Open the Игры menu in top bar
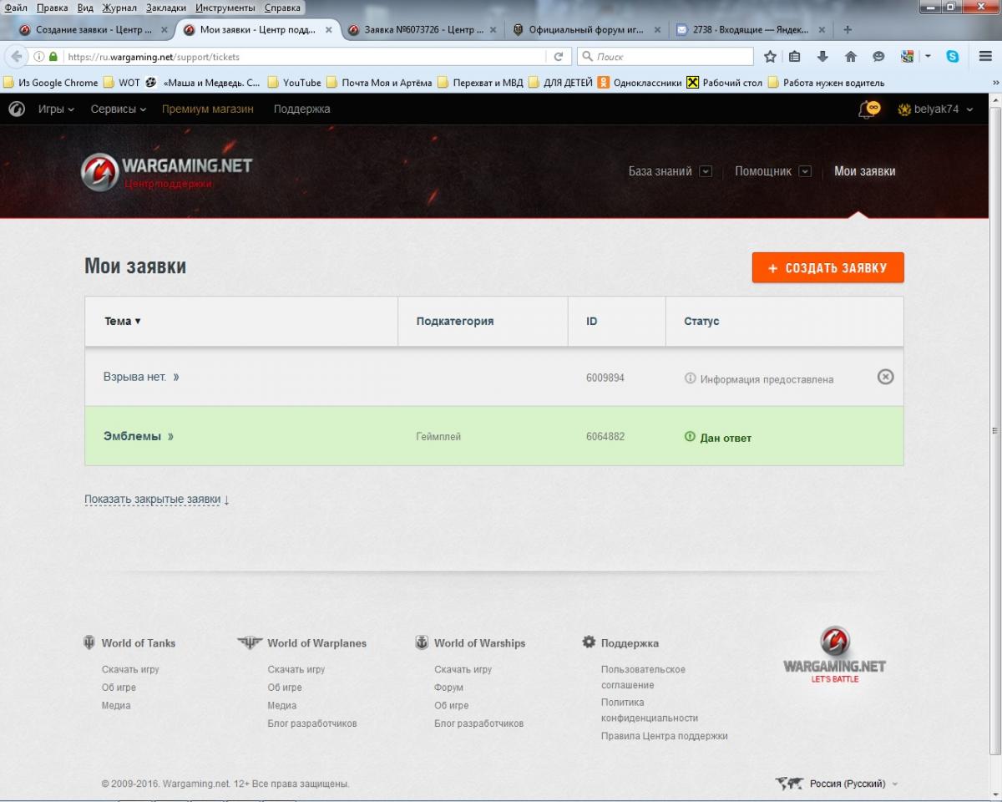This screenshot has width=1002, height=802. (x=56, y=109)
